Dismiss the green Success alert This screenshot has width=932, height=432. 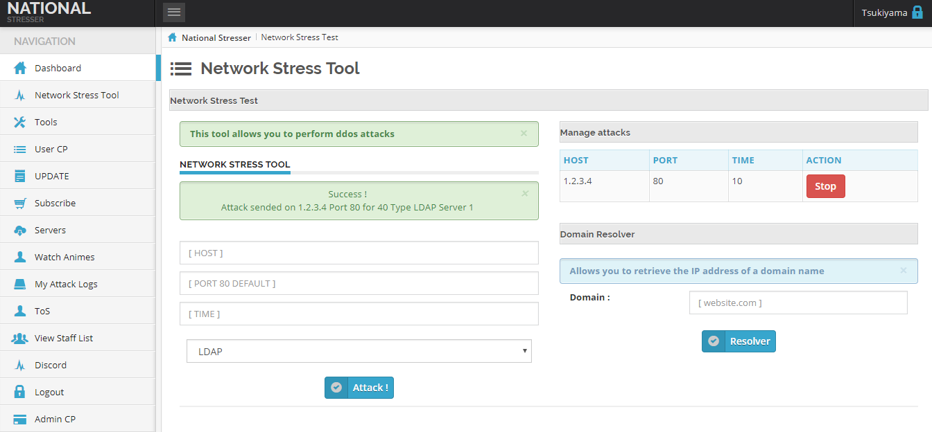tap(525, 194)
